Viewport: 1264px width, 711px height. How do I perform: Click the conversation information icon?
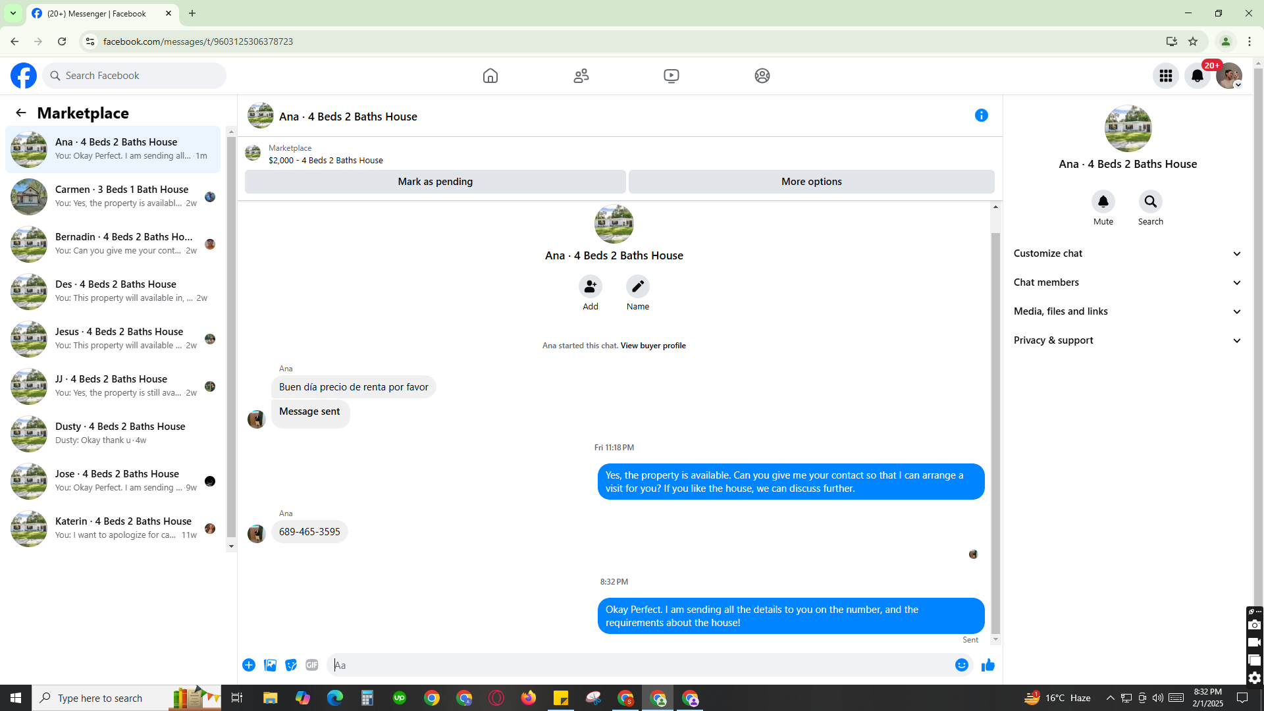[x=981, y=115]
